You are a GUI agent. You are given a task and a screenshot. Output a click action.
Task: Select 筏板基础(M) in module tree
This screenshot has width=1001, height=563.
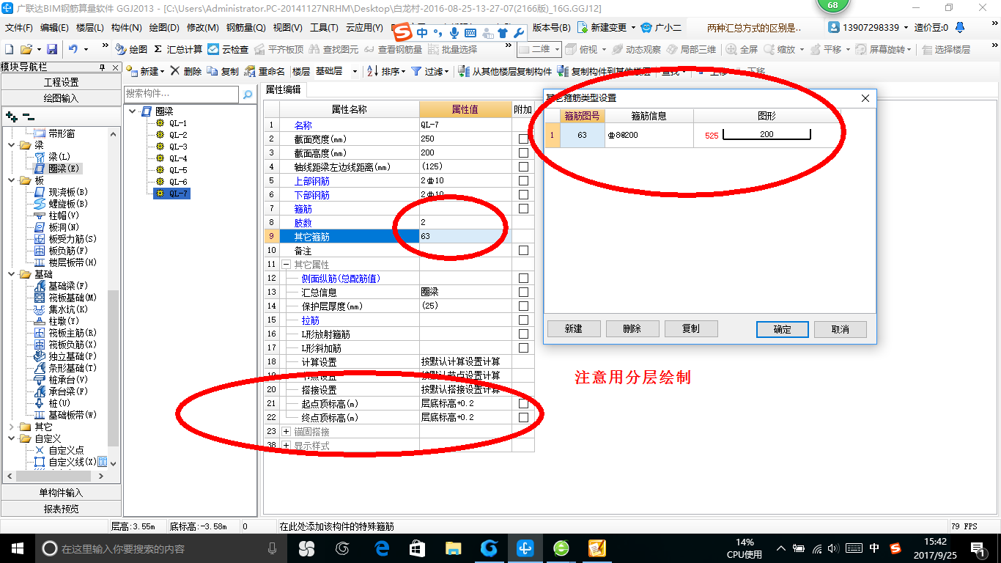click(66, 298)
